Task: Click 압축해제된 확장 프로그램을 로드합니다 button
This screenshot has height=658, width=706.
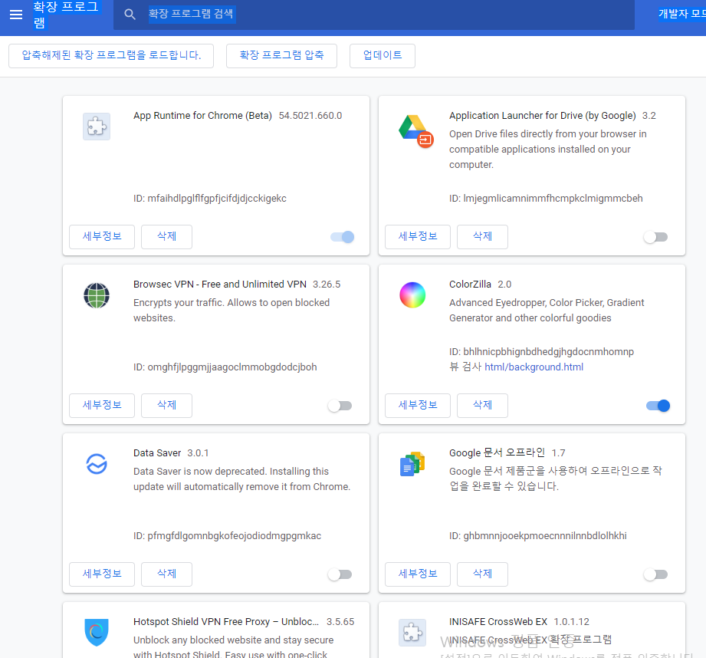Action: [x=111, y=55]
